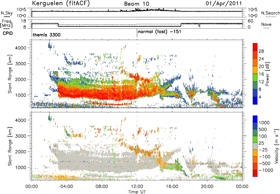Click the "18" tick on frequency axis
Image resolution: width=280 pixels, height=194 pixels.
click(x=23, y=21)
